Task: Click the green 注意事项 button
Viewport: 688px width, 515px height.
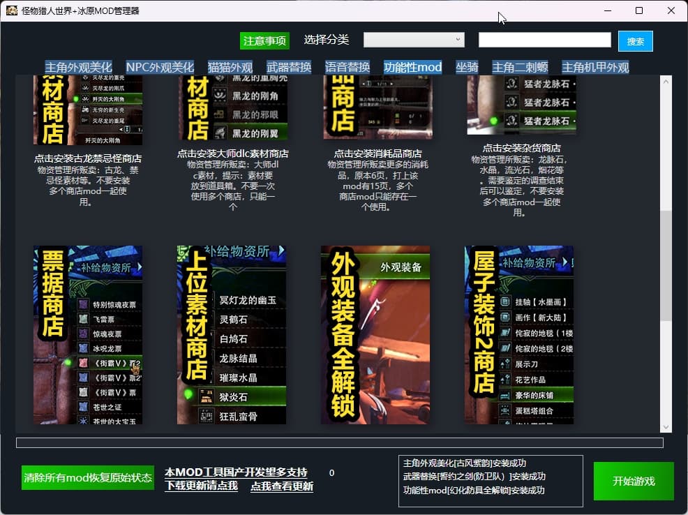Action: click(264, 40)
